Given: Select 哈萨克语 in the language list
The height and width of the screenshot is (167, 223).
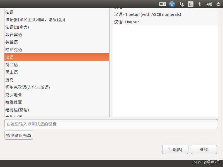Looking at the screenshot, I should click(57, 50).
